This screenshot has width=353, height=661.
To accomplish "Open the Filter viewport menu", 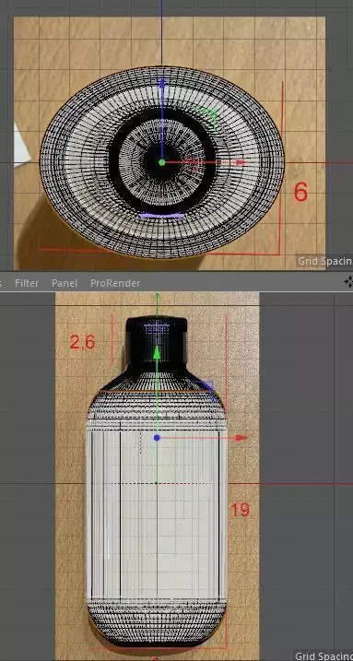I will 27,283.
